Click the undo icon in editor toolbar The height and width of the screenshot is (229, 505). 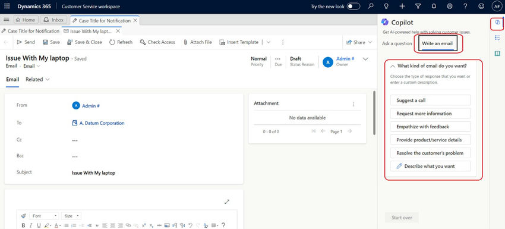tap(190, 225)
